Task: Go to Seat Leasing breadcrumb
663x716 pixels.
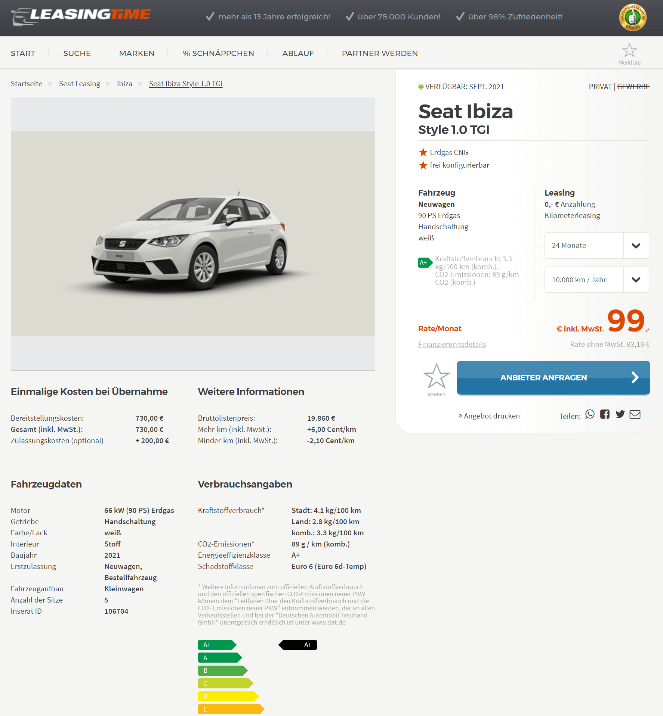Action: [x=80, y=84]
